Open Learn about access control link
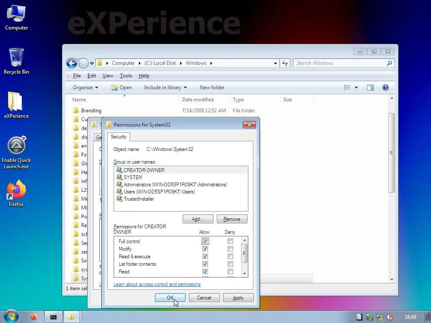The height and width of the screenshot is (323, 431). pyautogui.click(x=157, y=284)
